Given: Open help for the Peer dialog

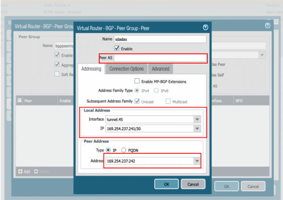Looking at the screenshot, I should pyautogui.click(x=205, y=27).
